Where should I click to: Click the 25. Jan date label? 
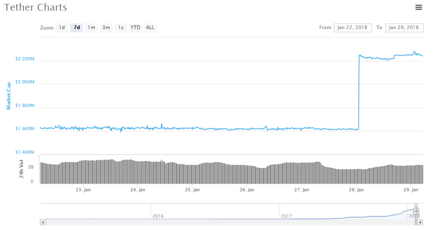coord(192,189)
